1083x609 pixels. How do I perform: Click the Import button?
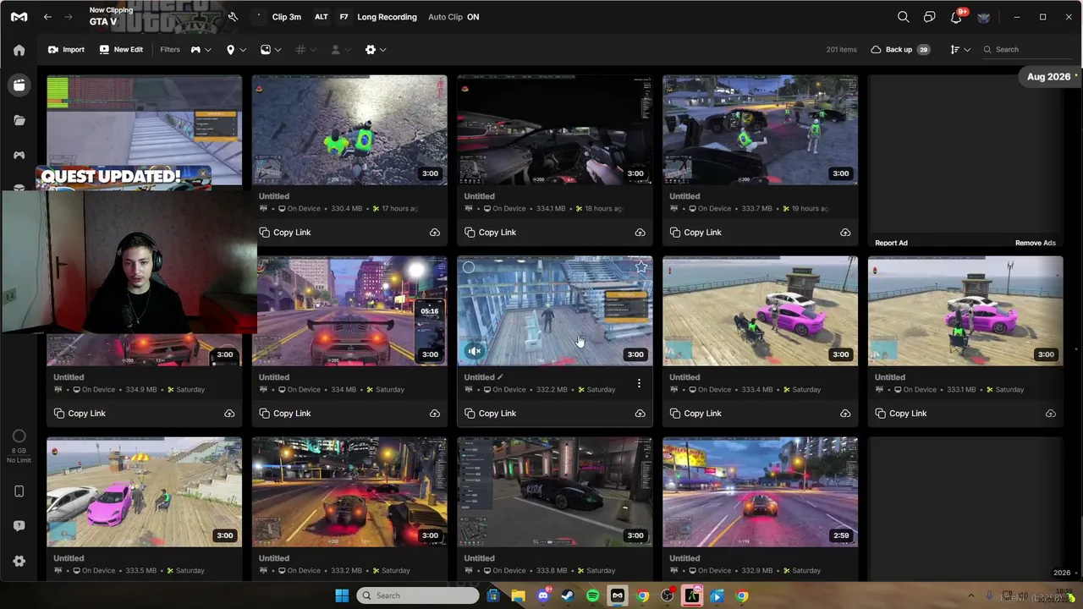tap(66, 50)
